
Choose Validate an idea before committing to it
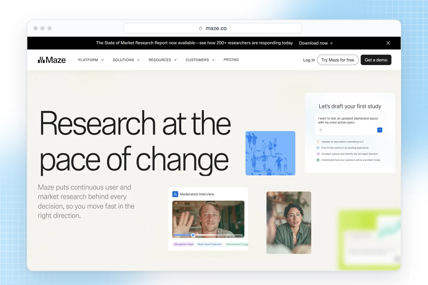[x=342, y=142]
